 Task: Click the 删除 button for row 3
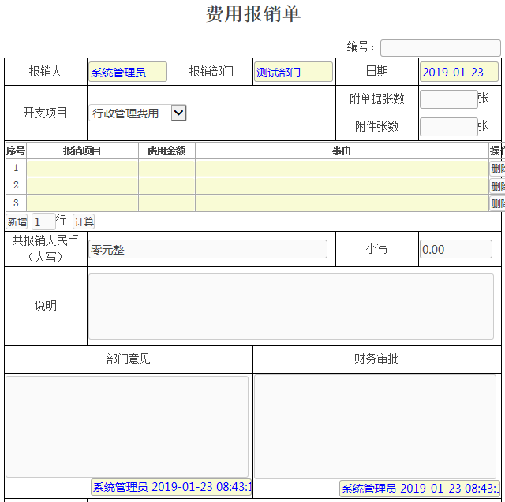[497, 203]
